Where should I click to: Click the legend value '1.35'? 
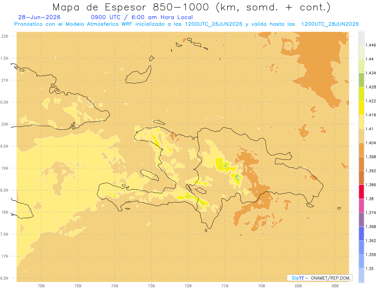point(369,269)
